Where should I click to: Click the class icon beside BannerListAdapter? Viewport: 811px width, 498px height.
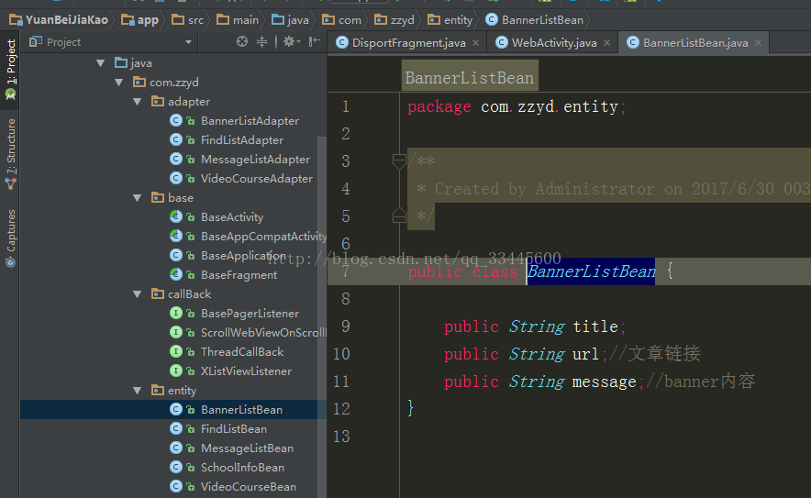point(176,120)
